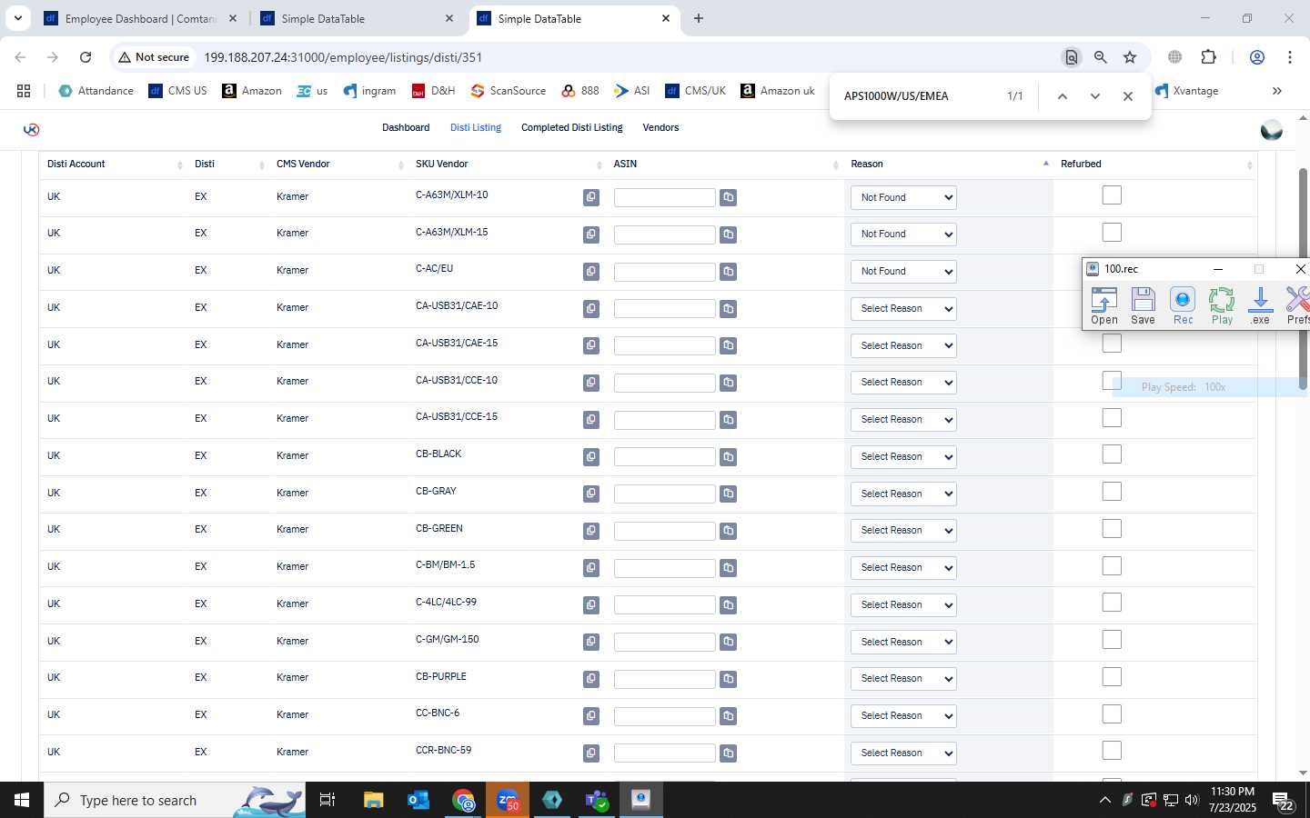Bookmark this page with the star icon
Screen dimensions: 1310x818
click(1130, 57)
